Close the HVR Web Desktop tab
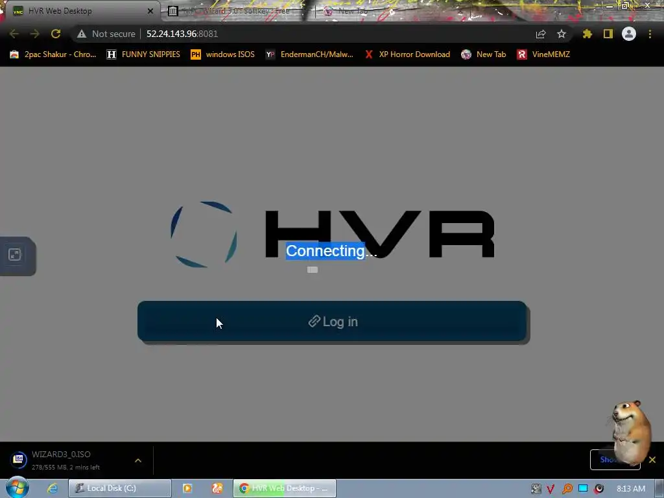Screen dimensions: 664x498 (150, 11)
